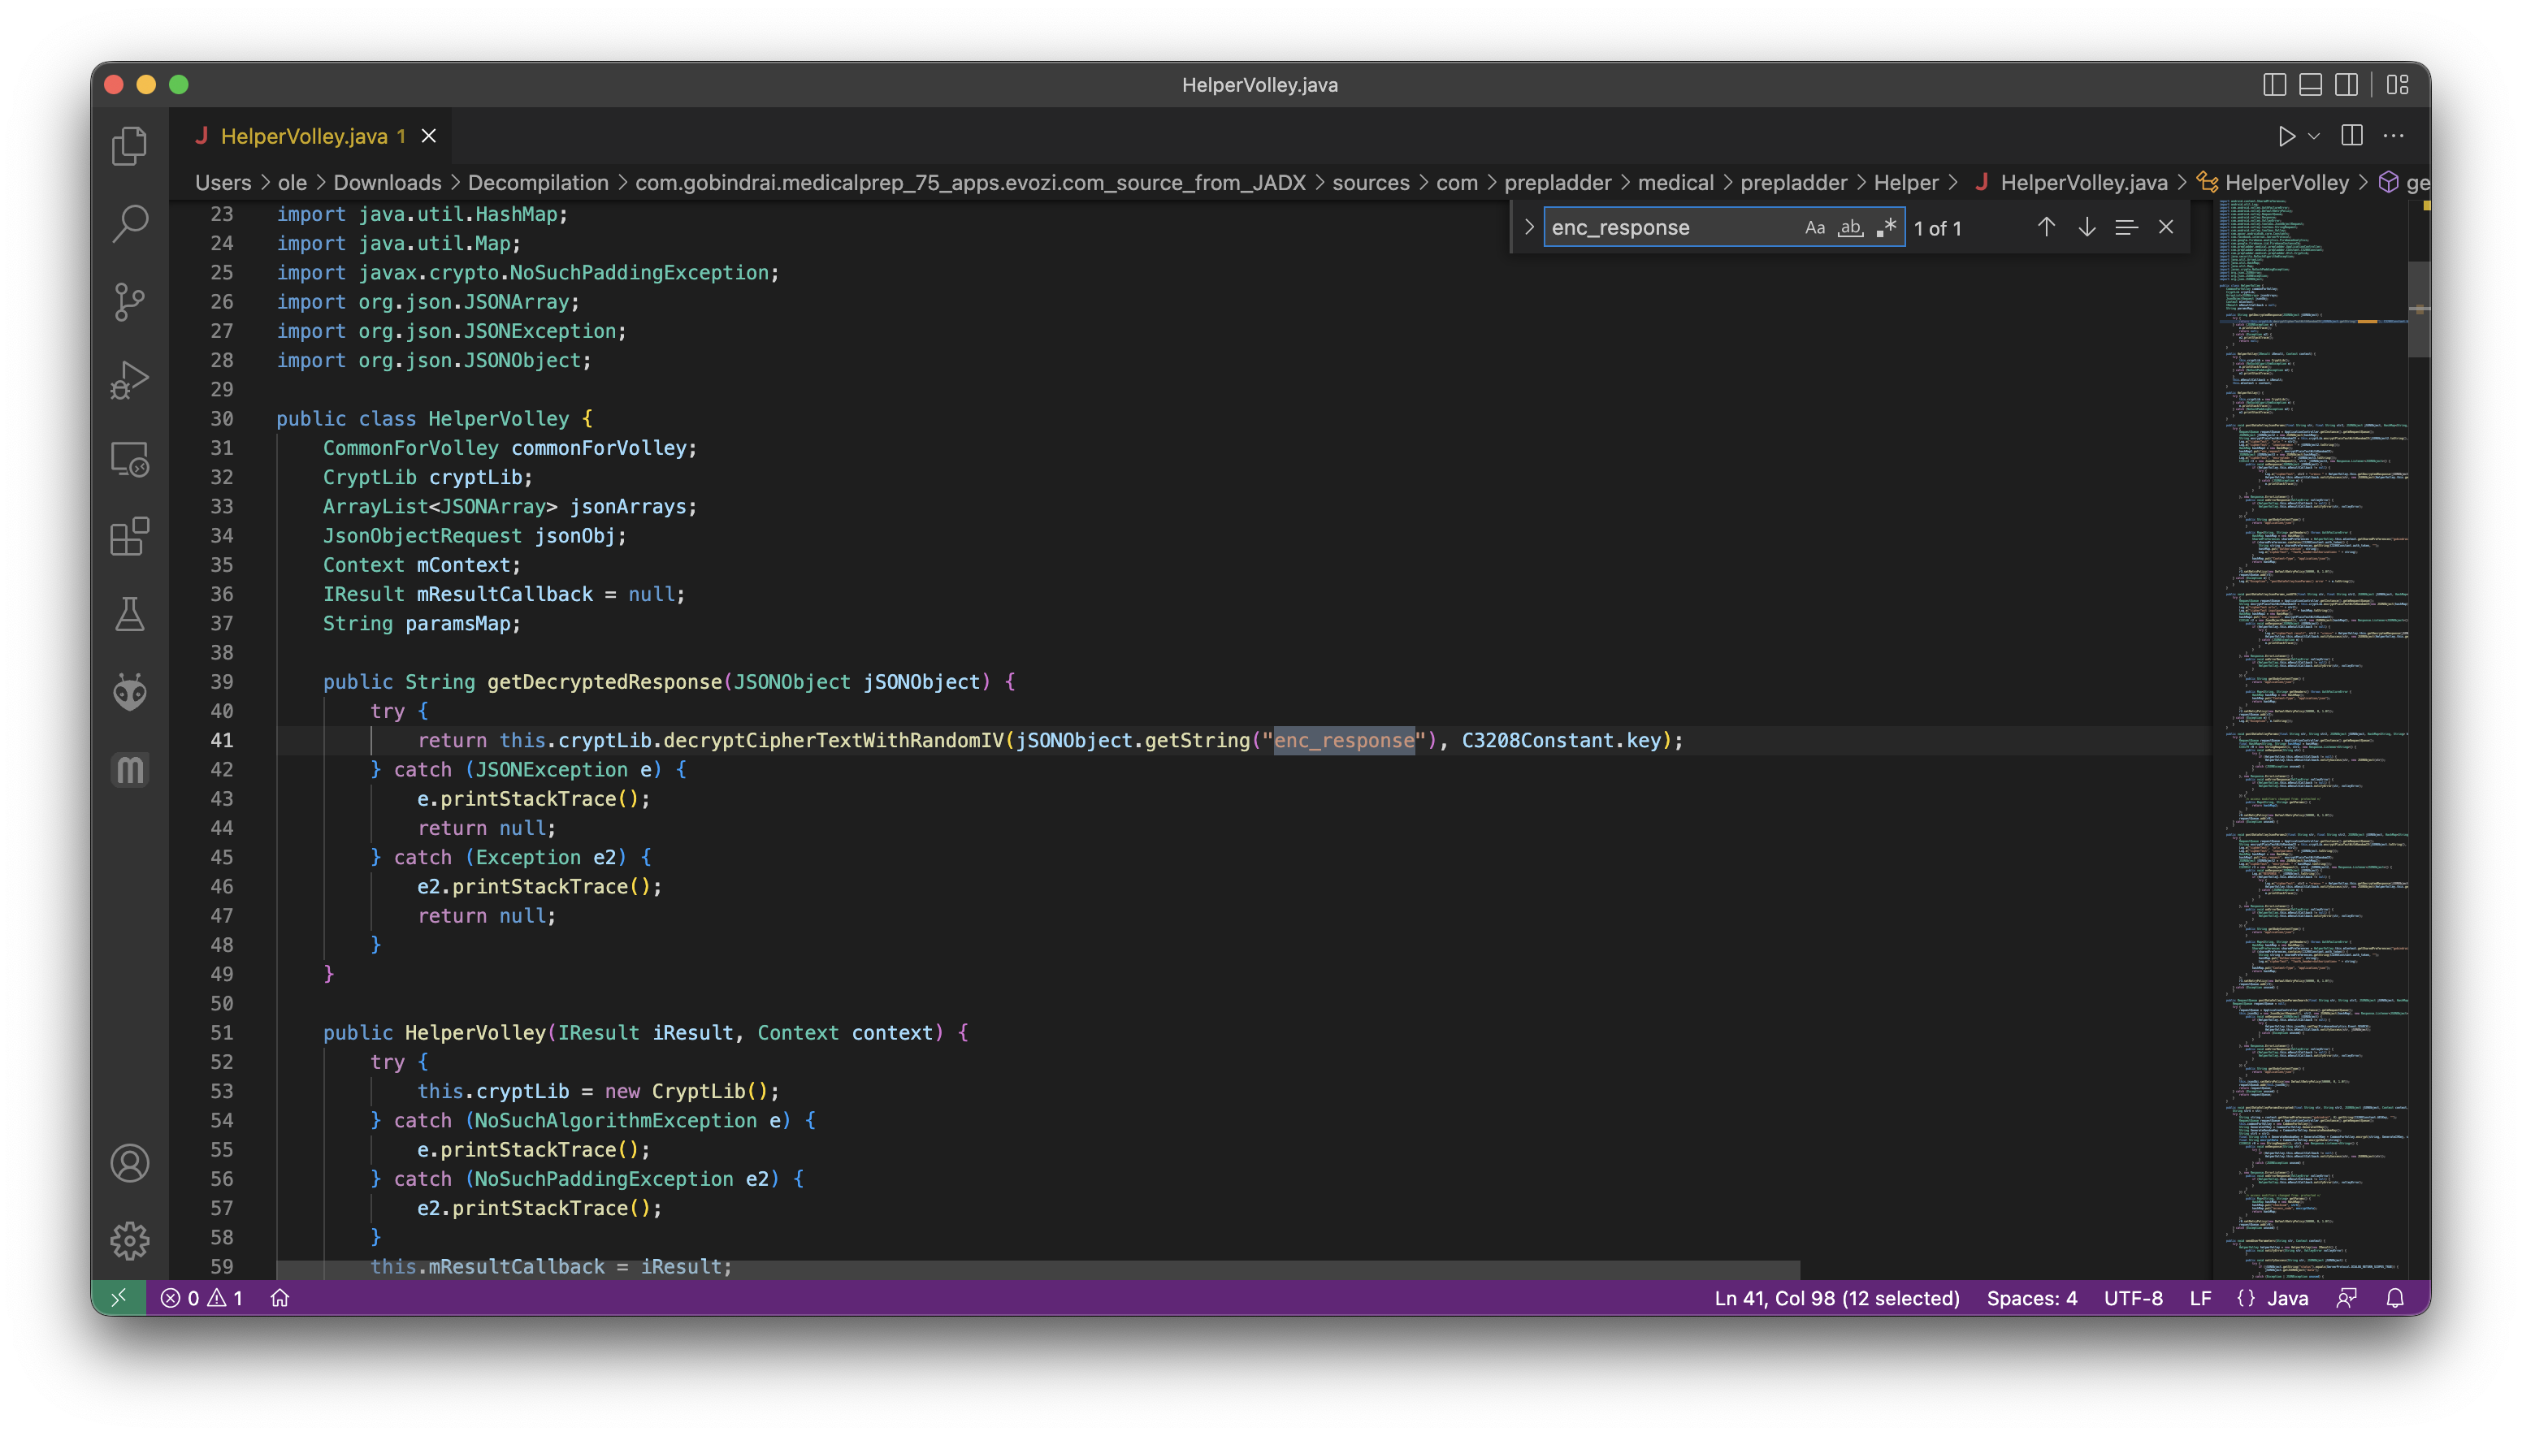Select language mode Java in status bar

tap(2286, 1298)
